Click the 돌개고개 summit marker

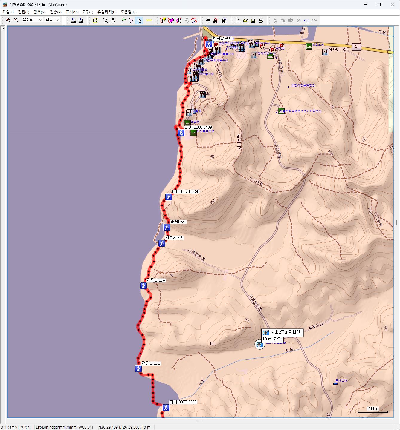tap(335, 383)
